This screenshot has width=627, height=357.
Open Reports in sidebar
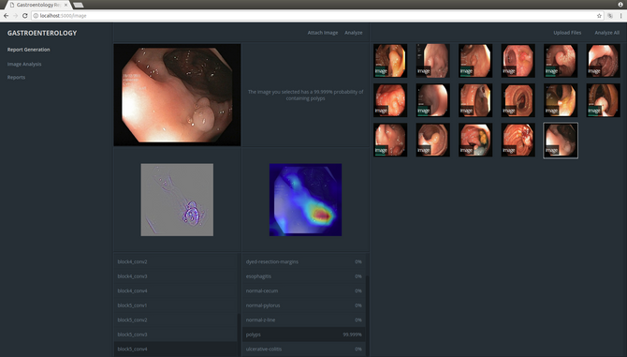[16, 77]
